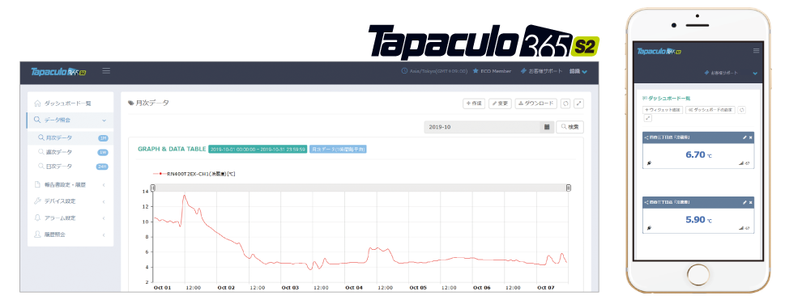Click the Tapaculo logo on the phone screen
This screenshot has height=300, width=802.
click(x=659, y=51)
